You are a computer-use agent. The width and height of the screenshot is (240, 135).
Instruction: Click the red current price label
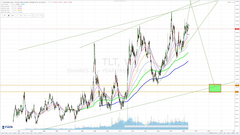(237, 29)
